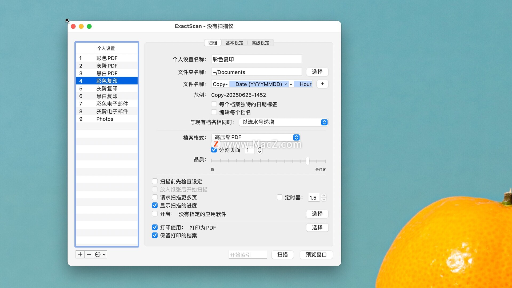This screenshot has height=288, width=512.
Task: Choose folder with 选择 beside ~/Documents
Action: 317,72
